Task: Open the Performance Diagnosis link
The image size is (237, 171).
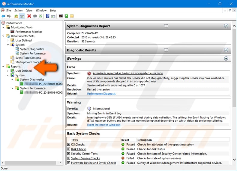Action: [x=101, y=94]
